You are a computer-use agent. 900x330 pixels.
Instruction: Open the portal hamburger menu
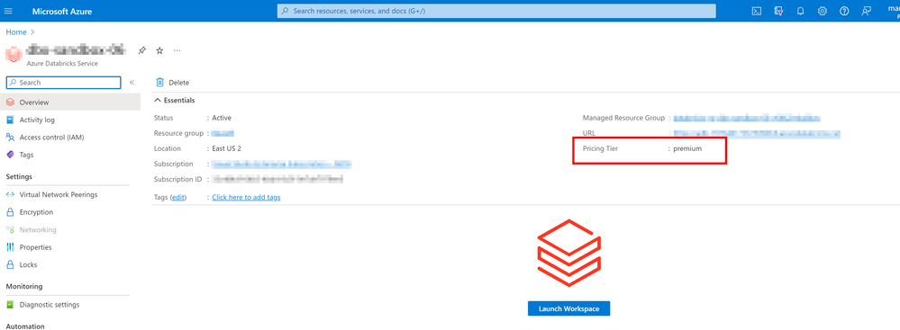coord(8,11)
